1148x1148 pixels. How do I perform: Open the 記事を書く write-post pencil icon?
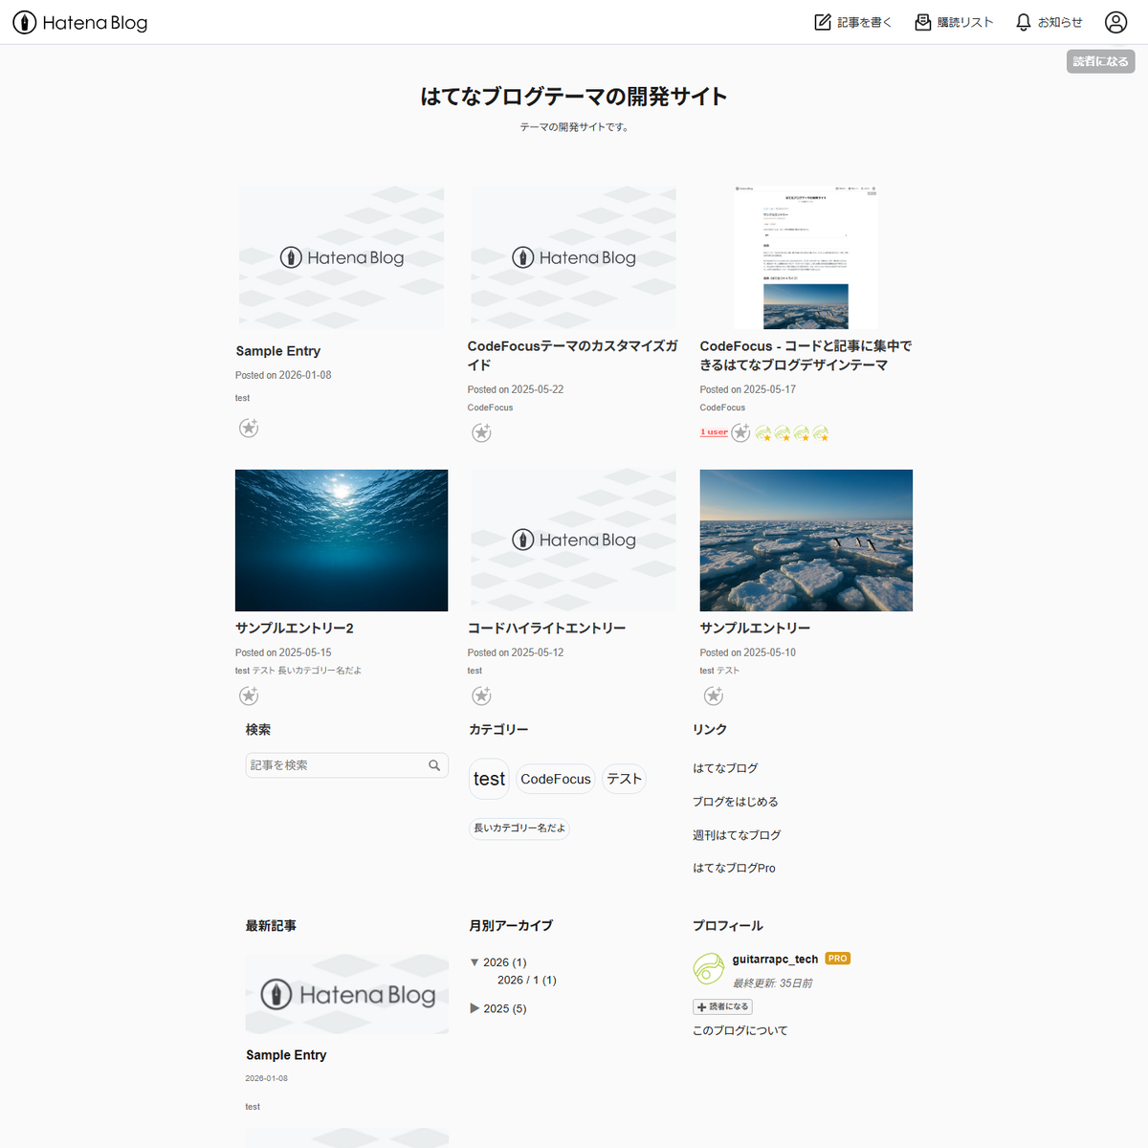(x=823, y=22)
